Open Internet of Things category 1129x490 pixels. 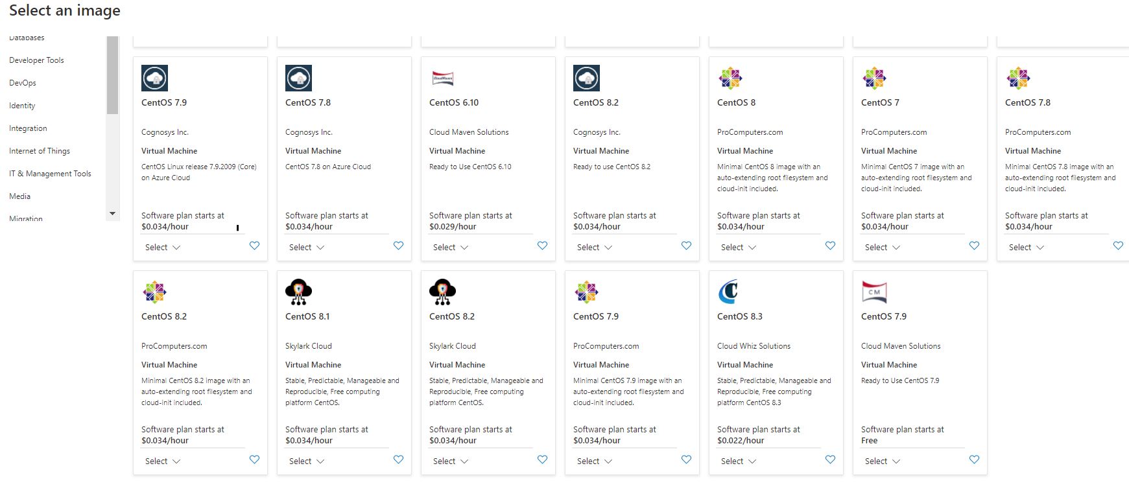coord(40,151)
